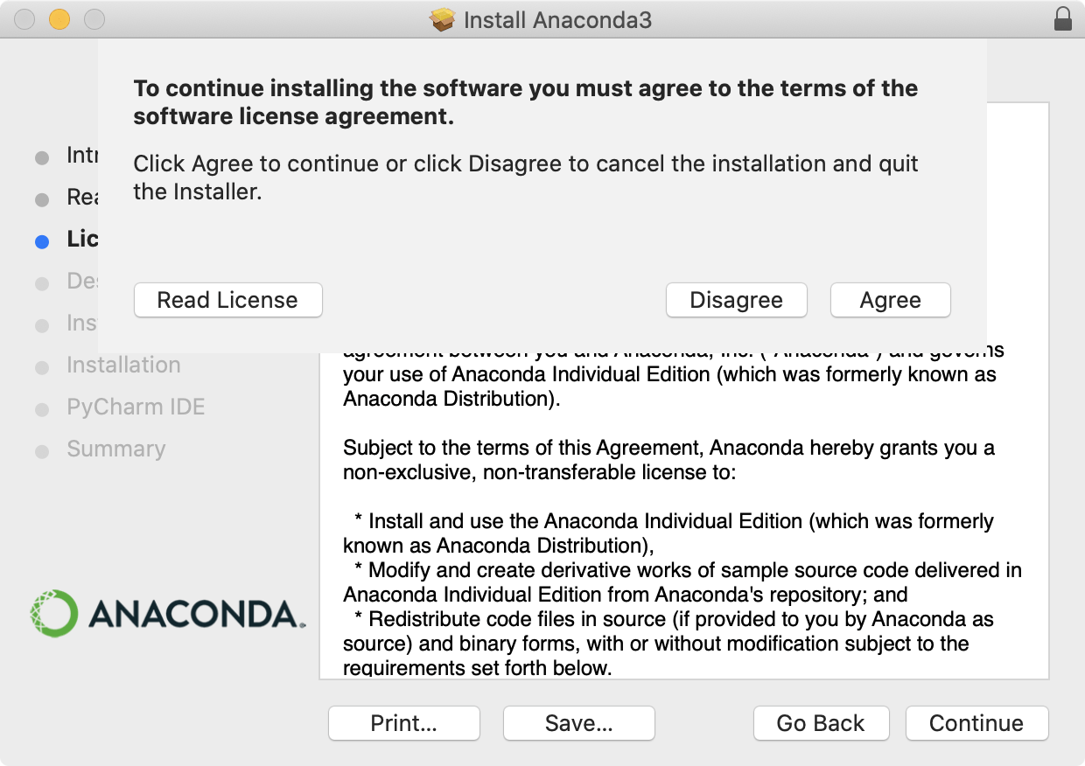This screenshot has width=1085, height=766.
Task: Select the Installation step label
Action: tap(123, 366)
